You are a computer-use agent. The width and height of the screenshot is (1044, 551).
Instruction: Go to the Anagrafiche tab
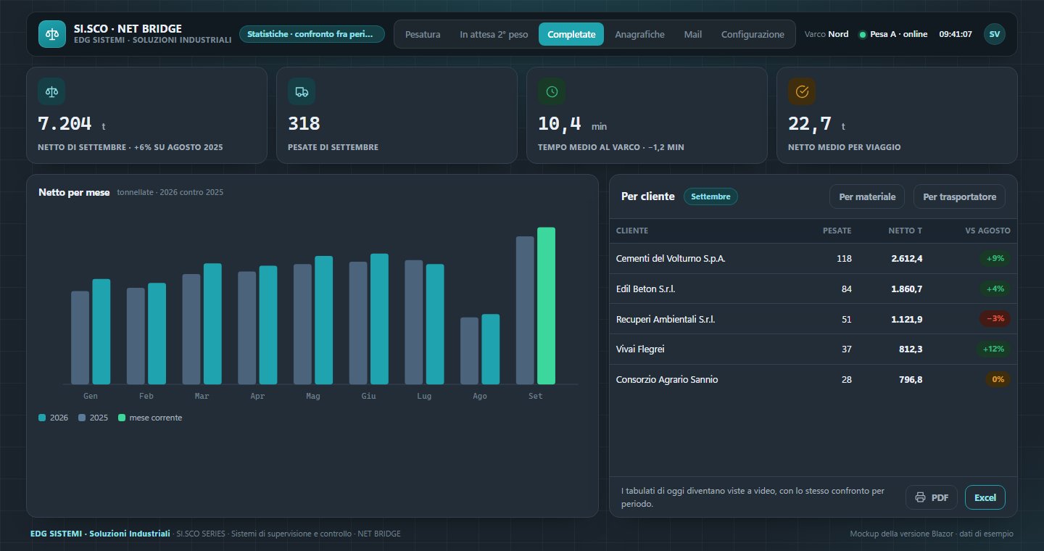pyautogui.click(x=639, y=34)
